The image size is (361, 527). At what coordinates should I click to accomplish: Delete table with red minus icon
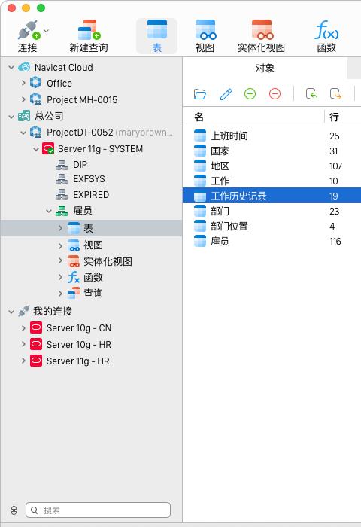pyautogui.click(x=275, y=94)
